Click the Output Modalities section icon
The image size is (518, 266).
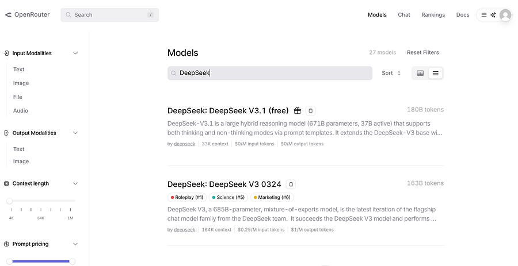[6, 133]
